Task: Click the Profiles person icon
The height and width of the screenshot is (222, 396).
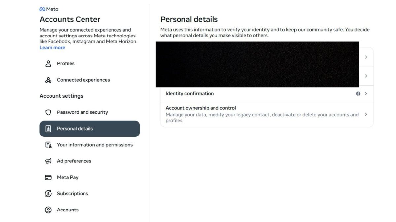Action: click(48, 63)
